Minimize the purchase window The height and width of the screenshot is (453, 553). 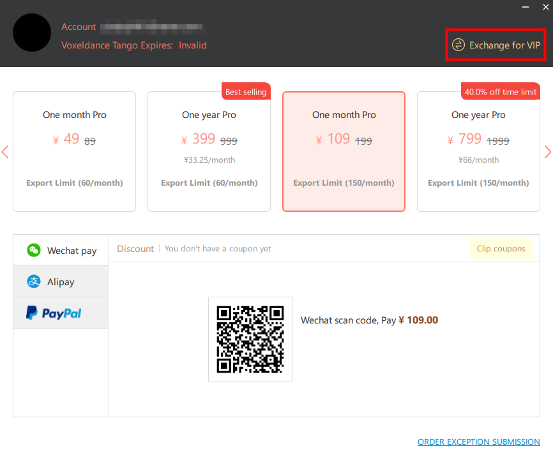click(525, 7)
